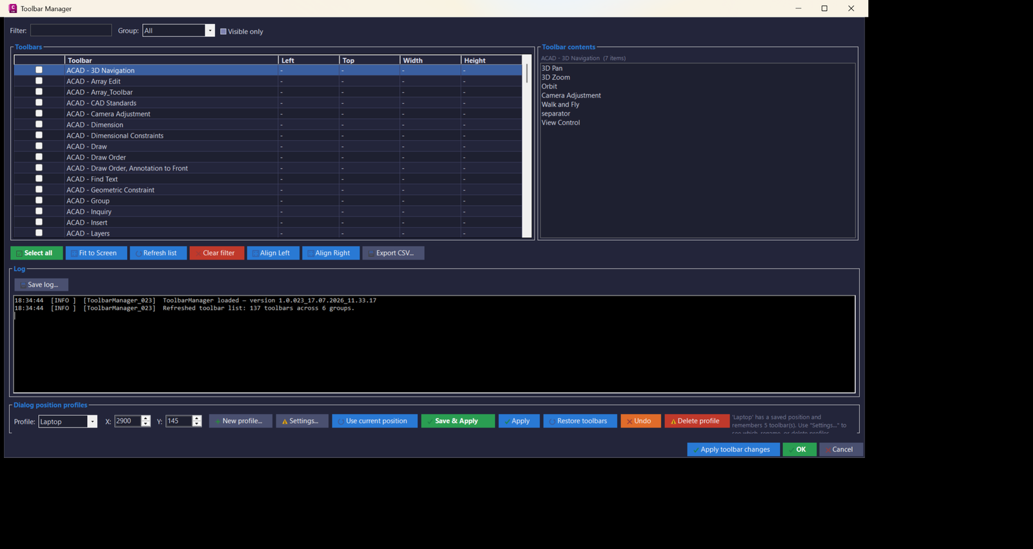Click into the Filter text field
This screenshot has height=549, width=1033.
pyautogui.click(x=71, y=30)
